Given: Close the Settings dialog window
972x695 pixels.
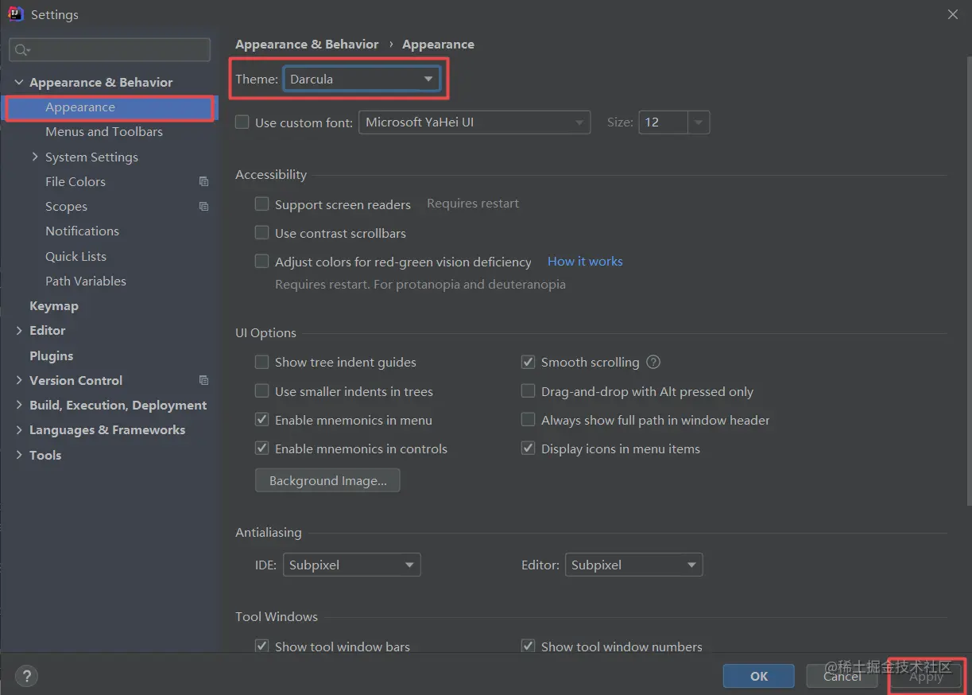Looking at the screenshot, I should [x=952, y=14].
